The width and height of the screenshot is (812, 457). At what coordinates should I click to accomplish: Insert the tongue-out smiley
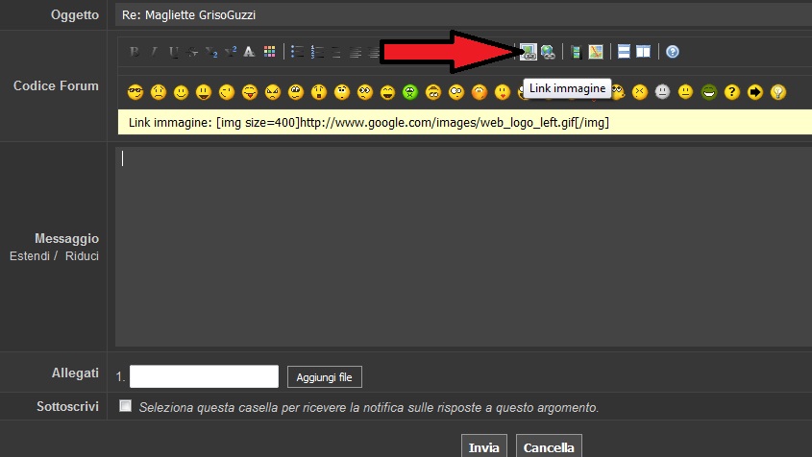250,92
